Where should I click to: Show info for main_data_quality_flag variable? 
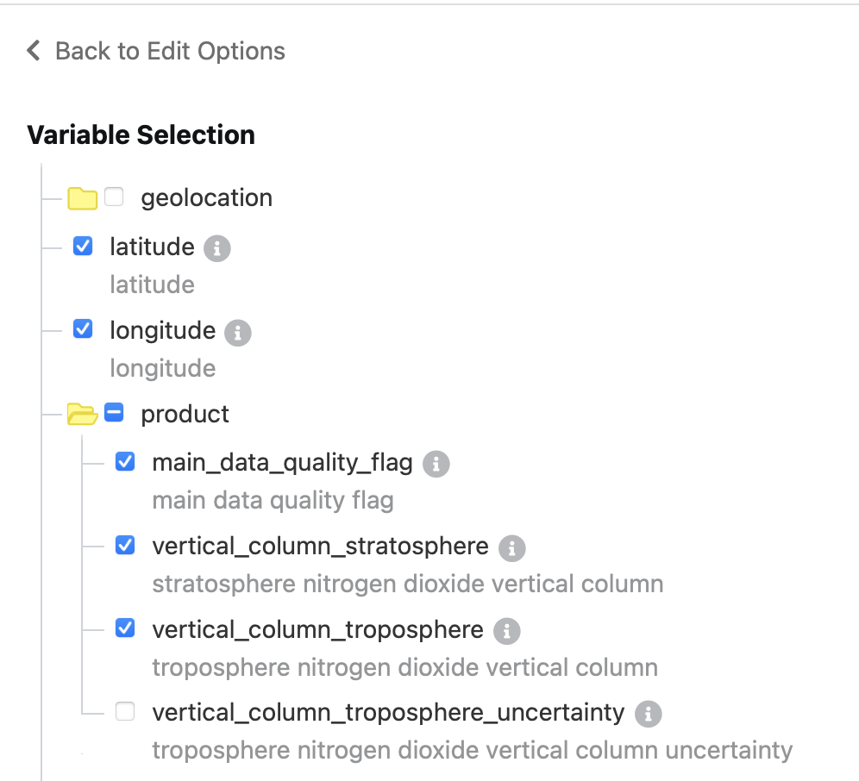[436, 465]
